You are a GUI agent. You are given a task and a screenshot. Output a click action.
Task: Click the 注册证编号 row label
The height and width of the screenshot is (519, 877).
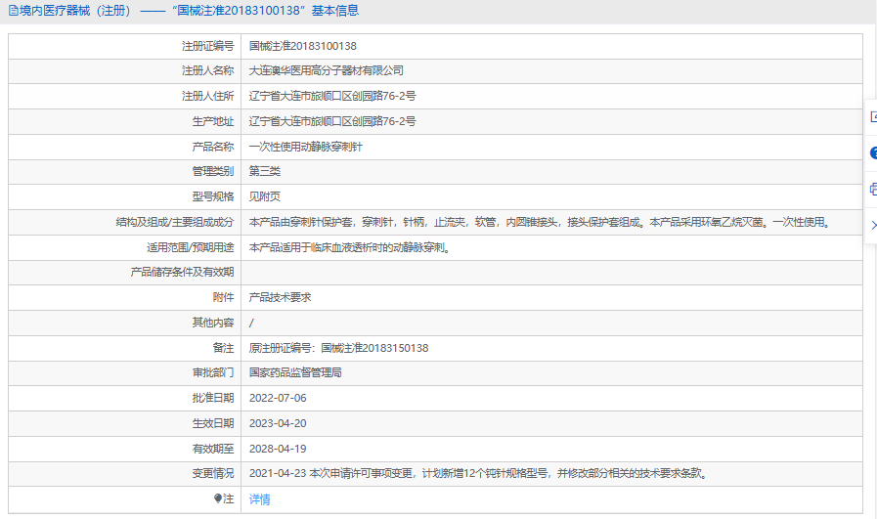click(207, 46)
